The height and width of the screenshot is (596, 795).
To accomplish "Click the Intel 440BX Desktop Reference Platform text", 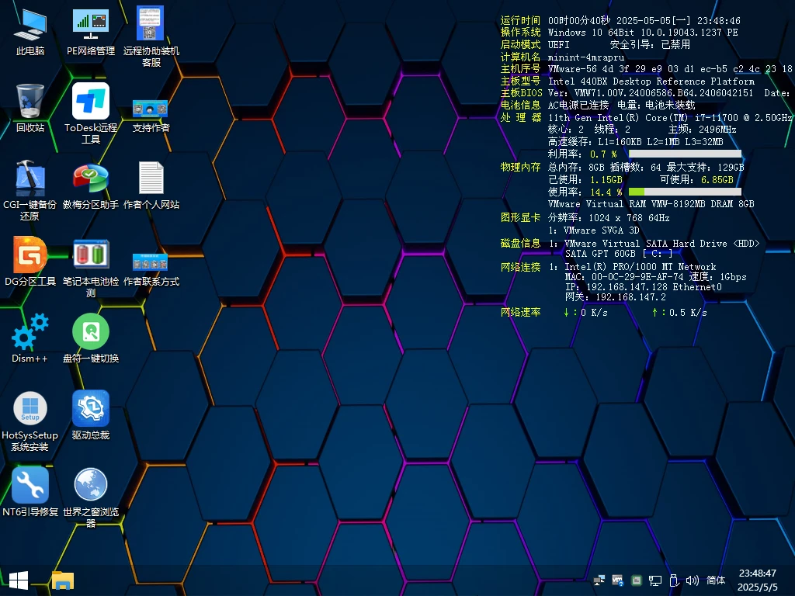I will (651, 81).
